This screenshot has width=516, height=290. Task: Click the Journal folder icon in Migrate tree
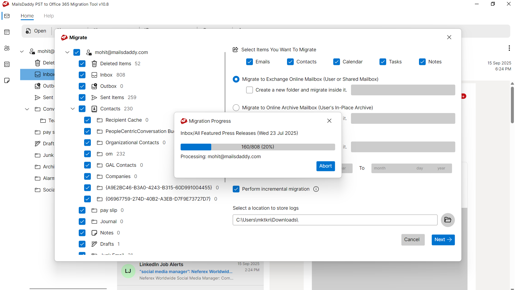coord(94,222)
